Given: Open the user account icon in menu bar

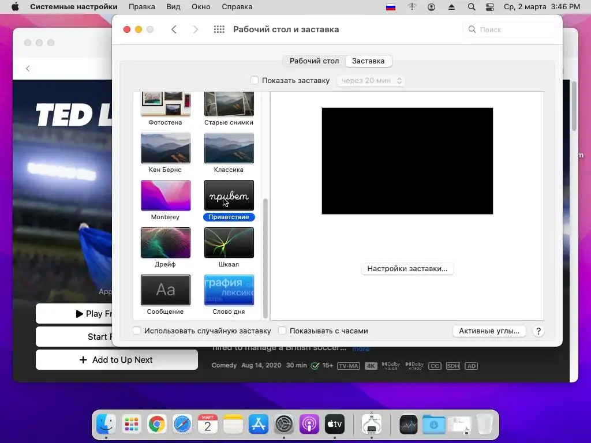Looking at the screenshot, I should [x=431, y=7].
